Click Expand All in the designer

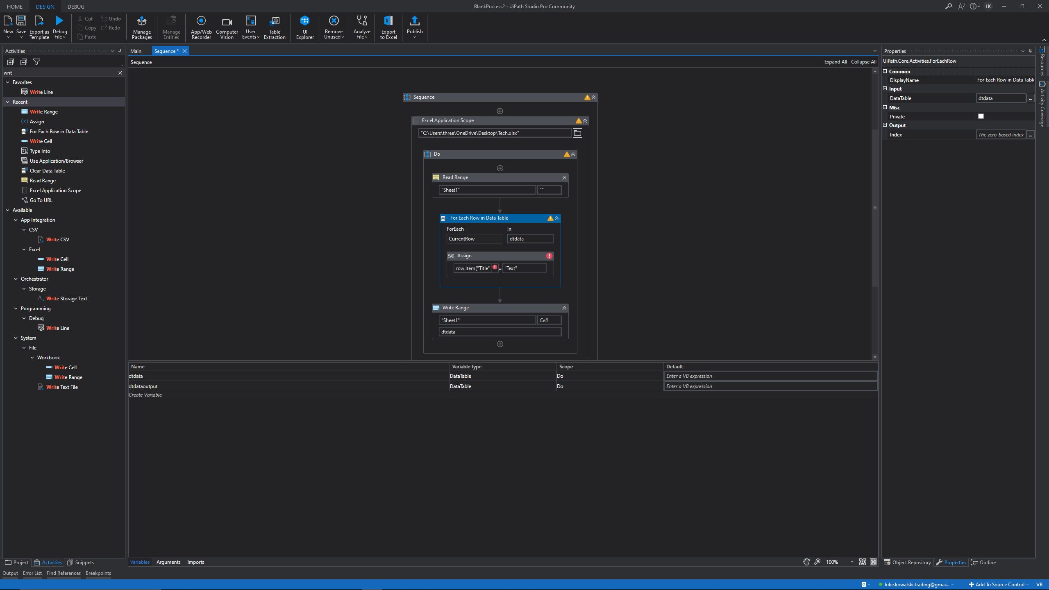(x=835, y=62)
